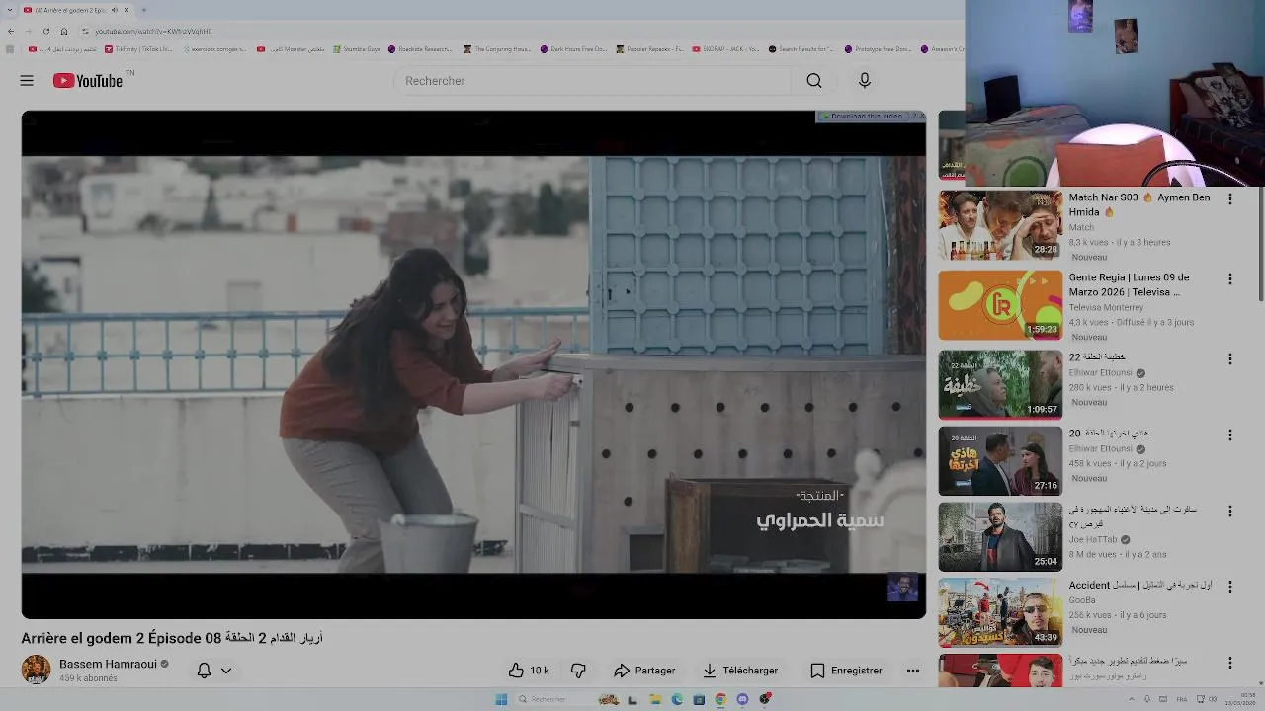Open File Explorer from the taskbar
The image size is (1265, 711).
[x=655, y=699]
